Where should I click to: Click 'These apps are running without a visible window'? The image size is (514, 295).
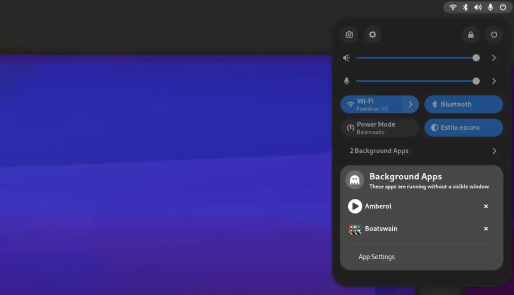(429, 187)
